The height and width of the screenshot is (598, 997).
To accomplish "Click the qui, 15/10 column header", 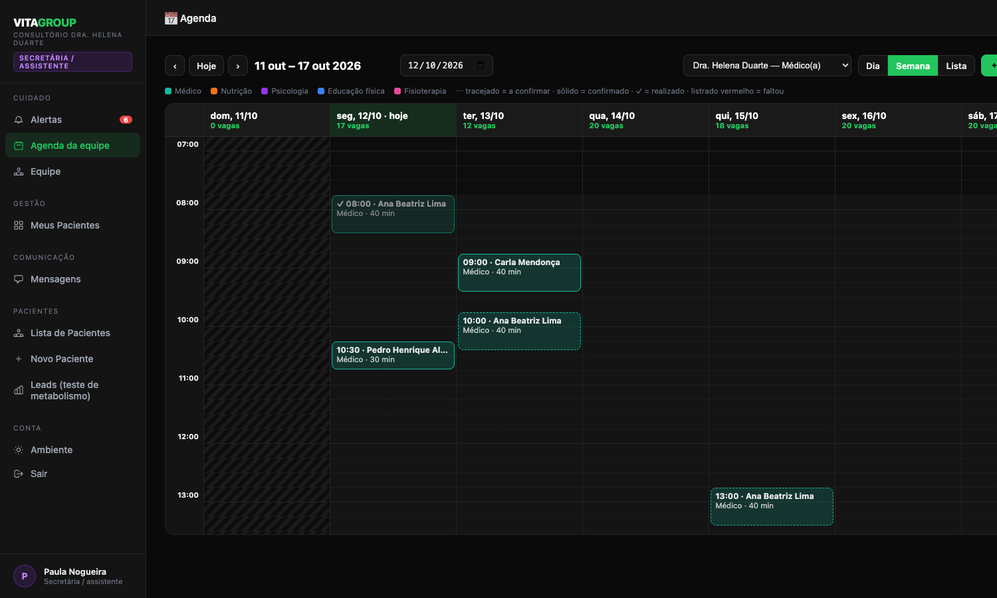I will click(772, 120).
